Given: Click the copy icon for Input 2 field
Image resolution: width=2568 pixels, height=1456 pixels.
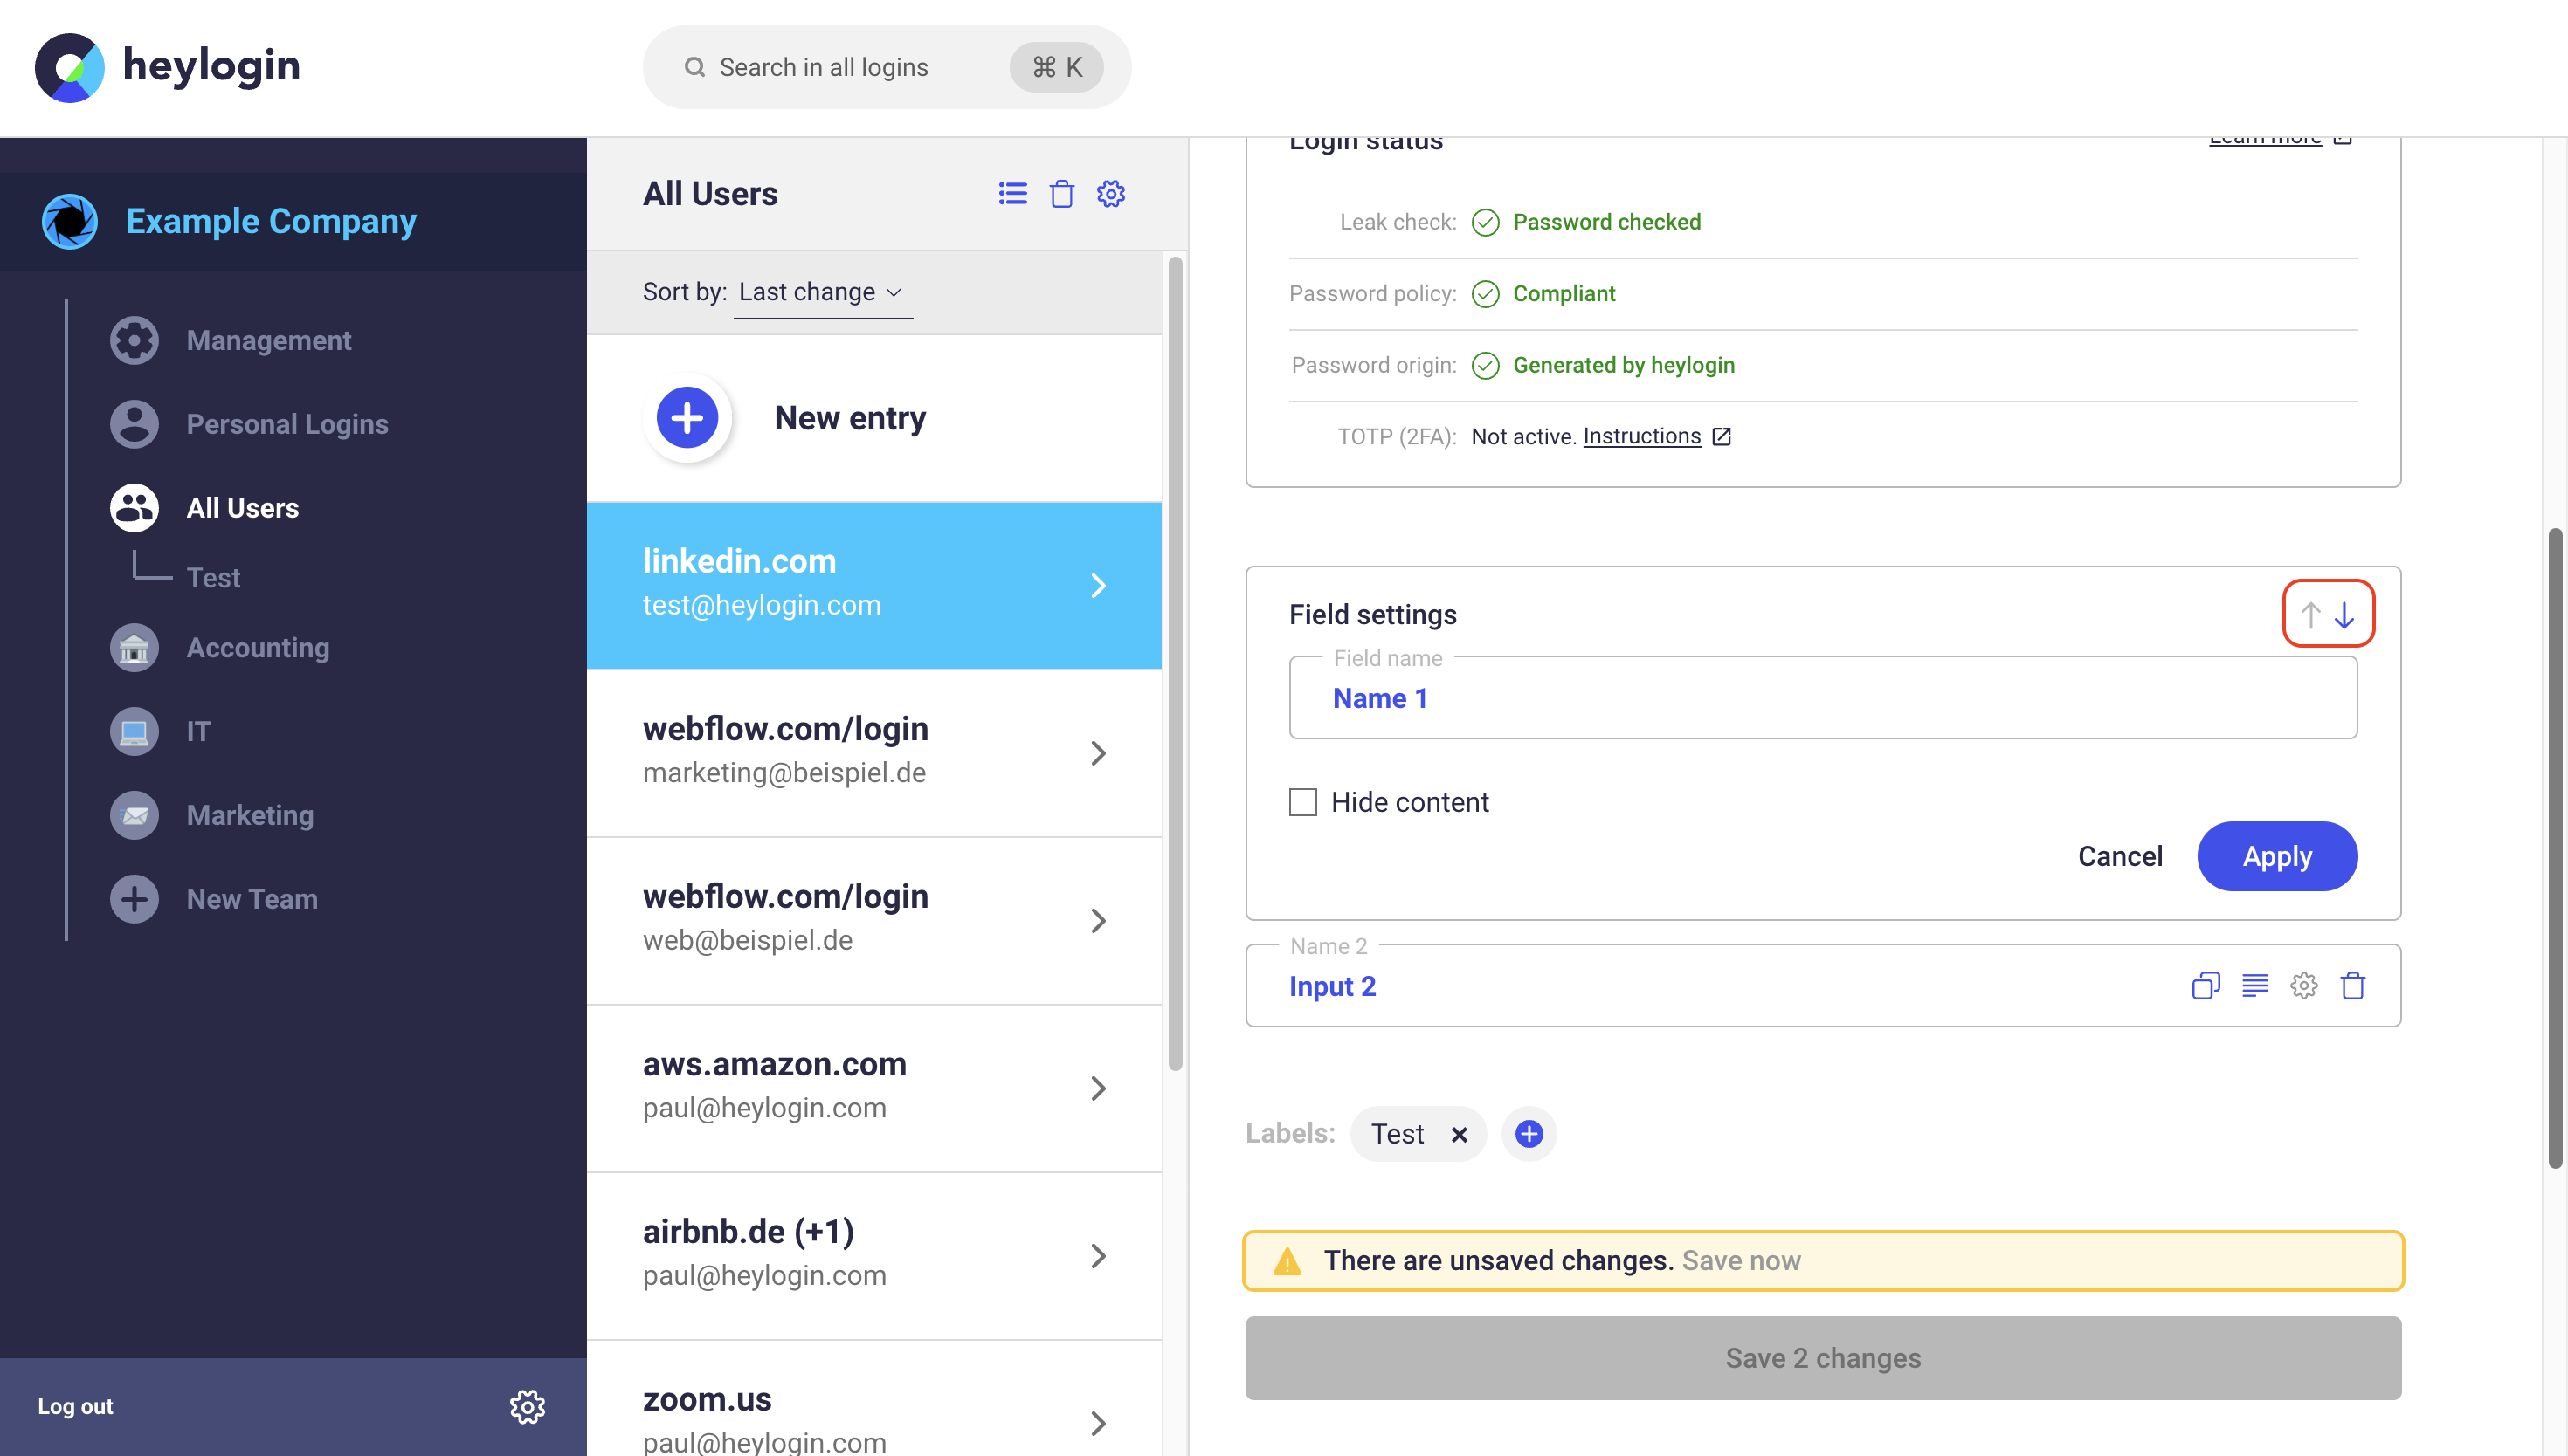Looking at the screenshot, I should pos(2205,986).
